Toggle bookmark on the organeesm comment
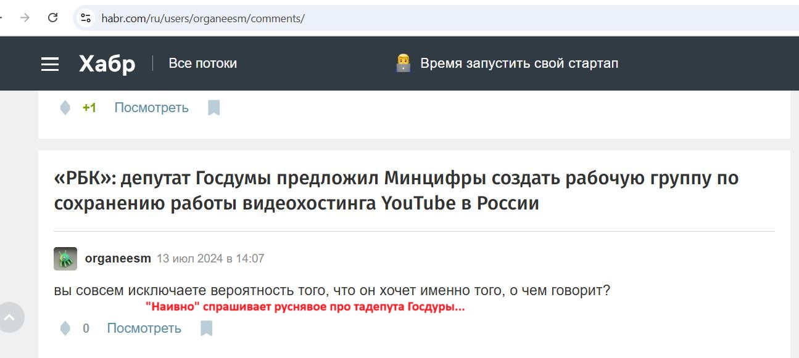Image resolution: width=799 pixels, height=358 pixels. coord(207,328)
